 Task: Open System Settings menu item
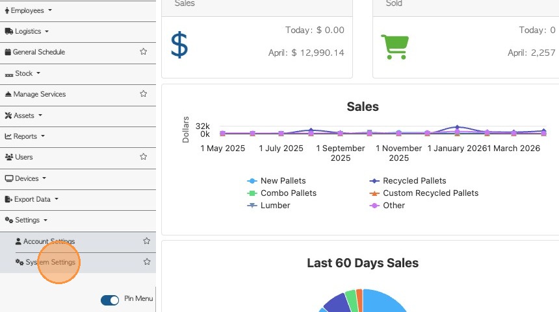[45, 262]
